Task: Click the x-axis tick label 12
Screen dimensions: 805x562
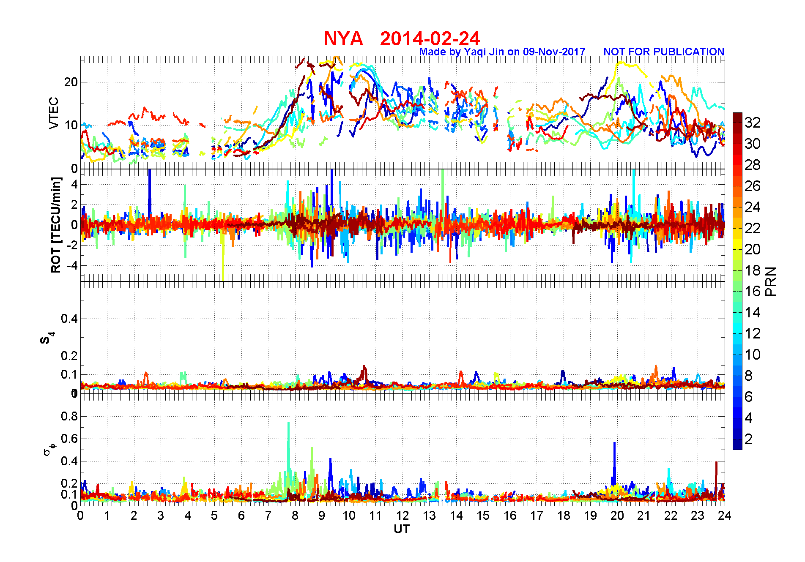Action: (x=402, y=516)
